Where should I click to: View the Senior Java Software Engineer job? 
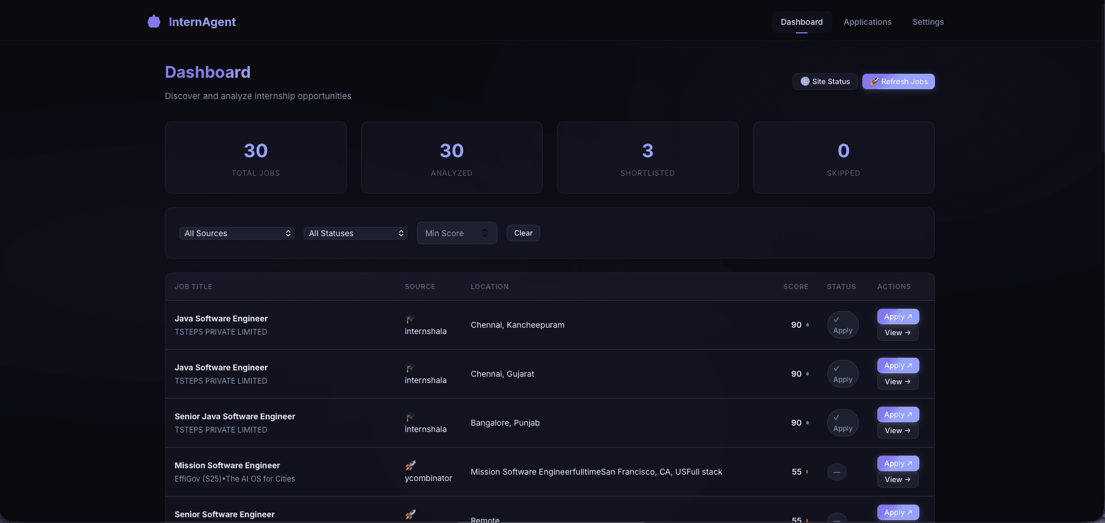click(898, 431)
